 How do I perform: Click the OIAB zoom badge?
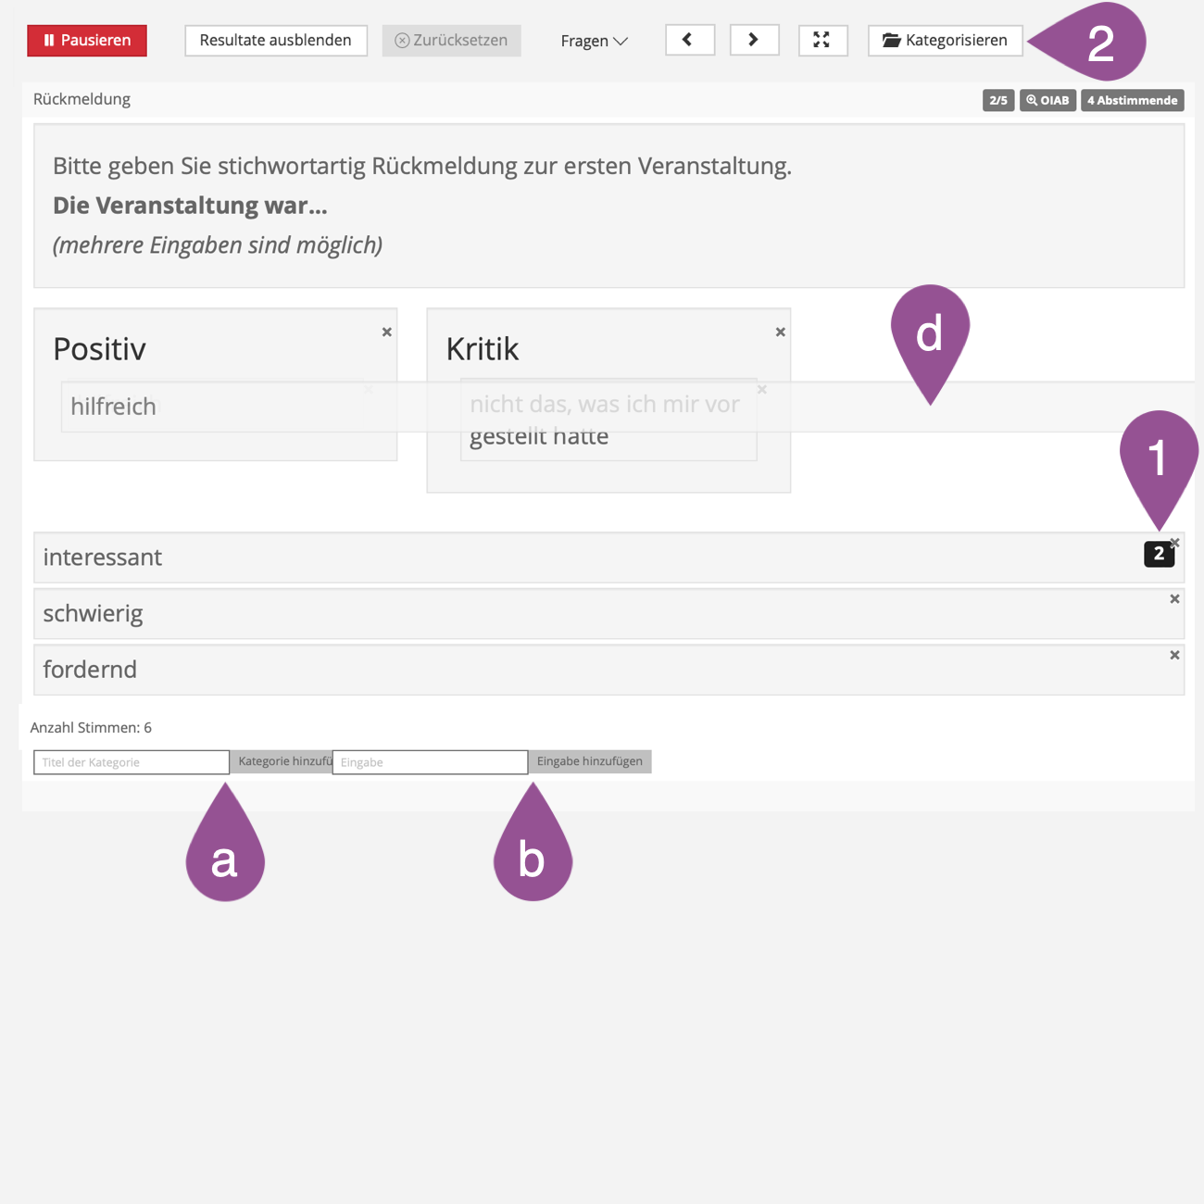1047,100
